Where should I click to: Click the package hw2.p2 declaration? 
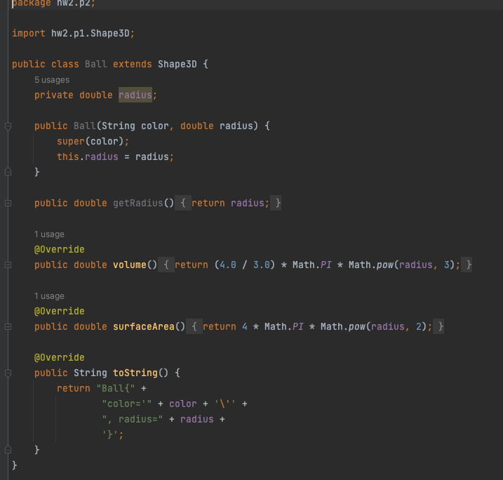(x=53, y=4)
